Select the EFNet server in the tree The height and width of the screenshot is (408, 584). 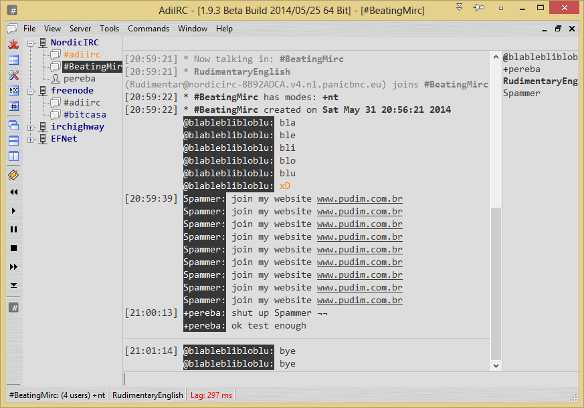(64, 138)
